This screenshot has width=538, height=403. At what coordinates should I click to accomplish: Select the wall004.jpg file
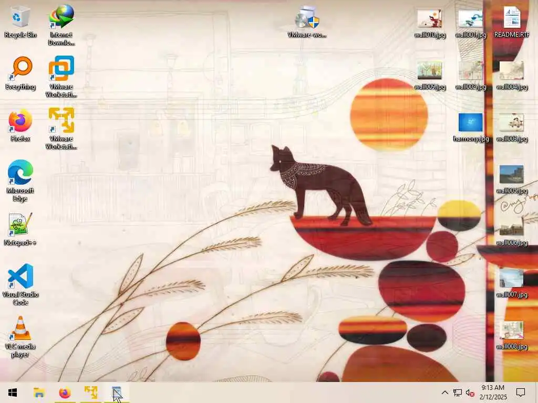[x=512, y=76]
